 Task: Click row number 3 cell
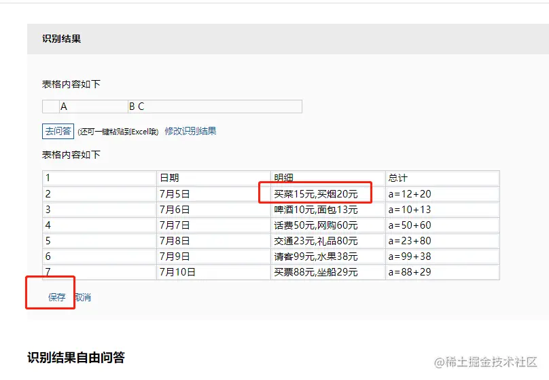(99, 210)
